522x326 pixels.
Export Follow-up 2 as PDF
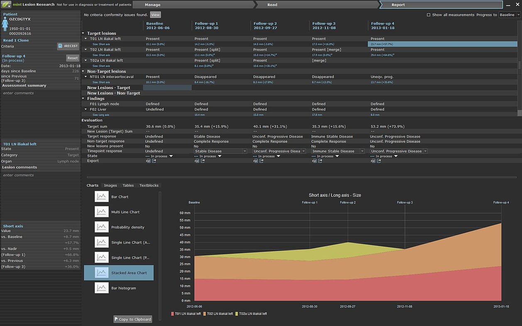pyautogui.click(x=255, y=161)
